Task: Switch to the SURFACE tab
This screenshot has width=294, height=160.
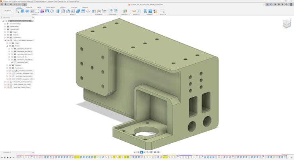Action: pos(29,7)
